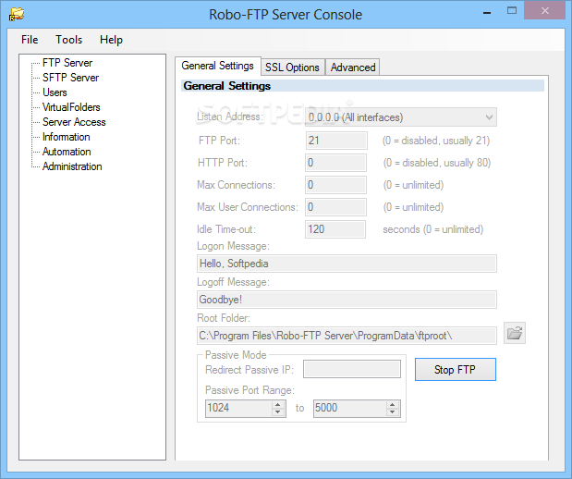The width and height of the screenshot is (572, 479).
Task: Select VirtualFolders in the tree
Action: pos(71,107)
